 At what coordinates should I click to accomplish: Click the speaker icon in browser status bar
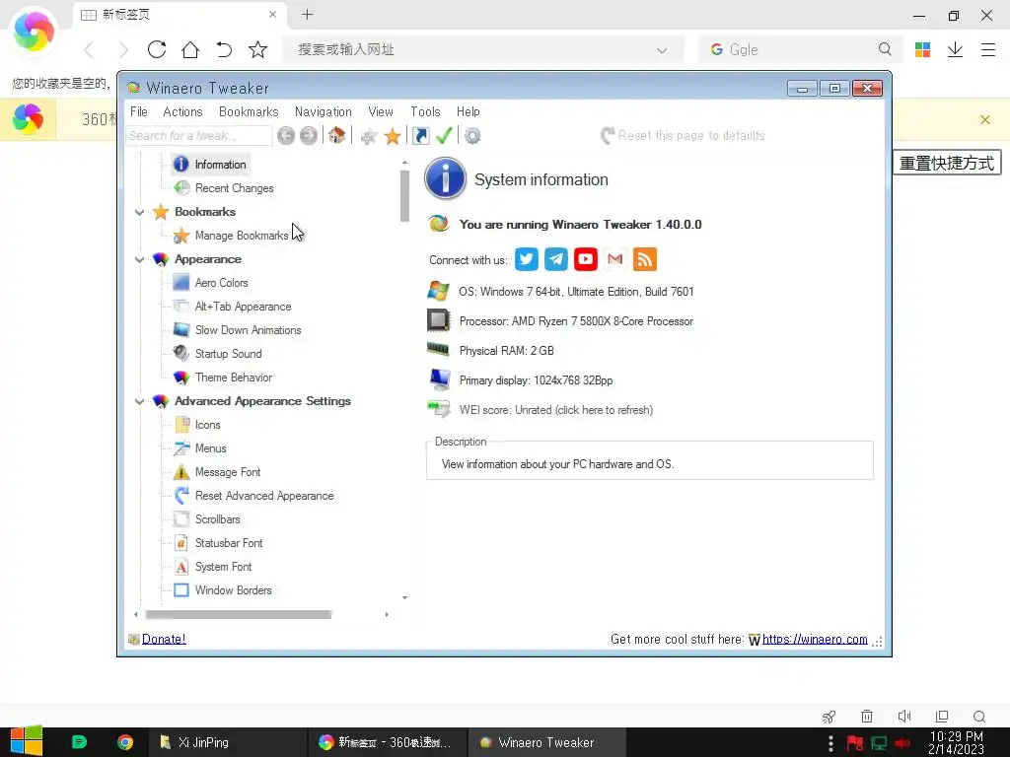[904, 717]
